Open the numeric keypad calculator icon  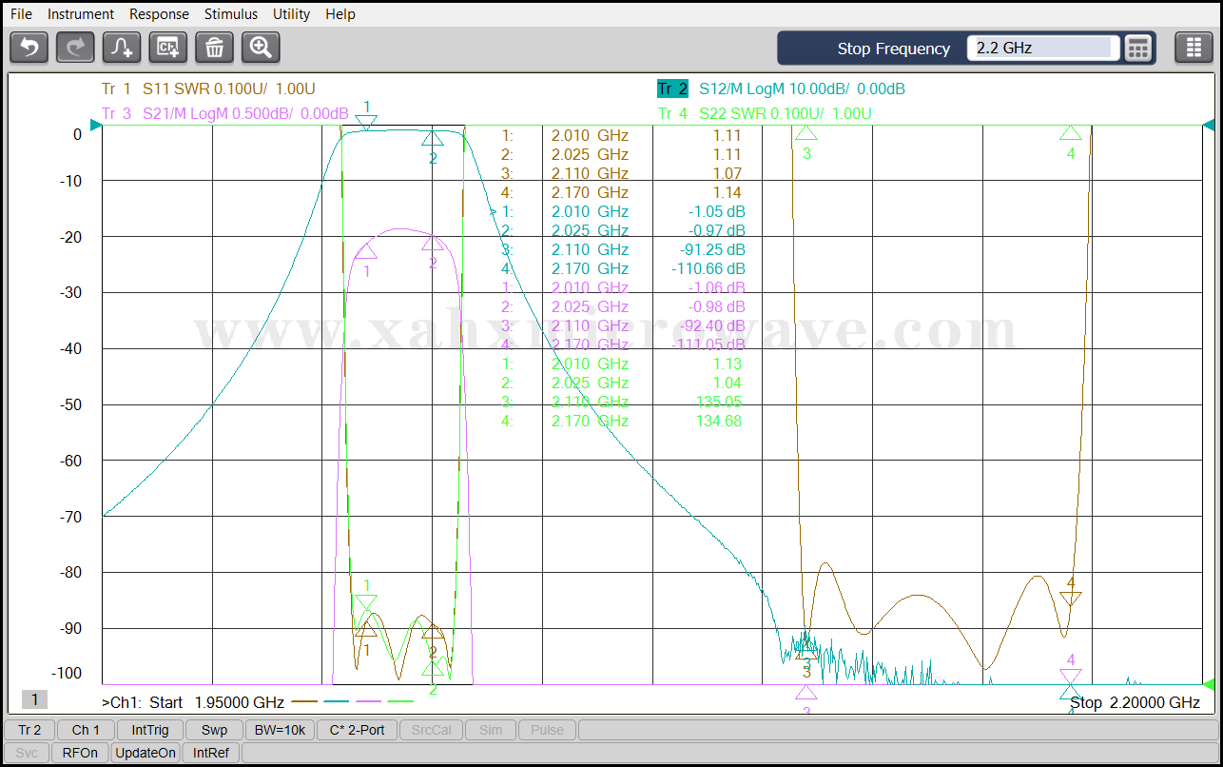point(1138,48)
